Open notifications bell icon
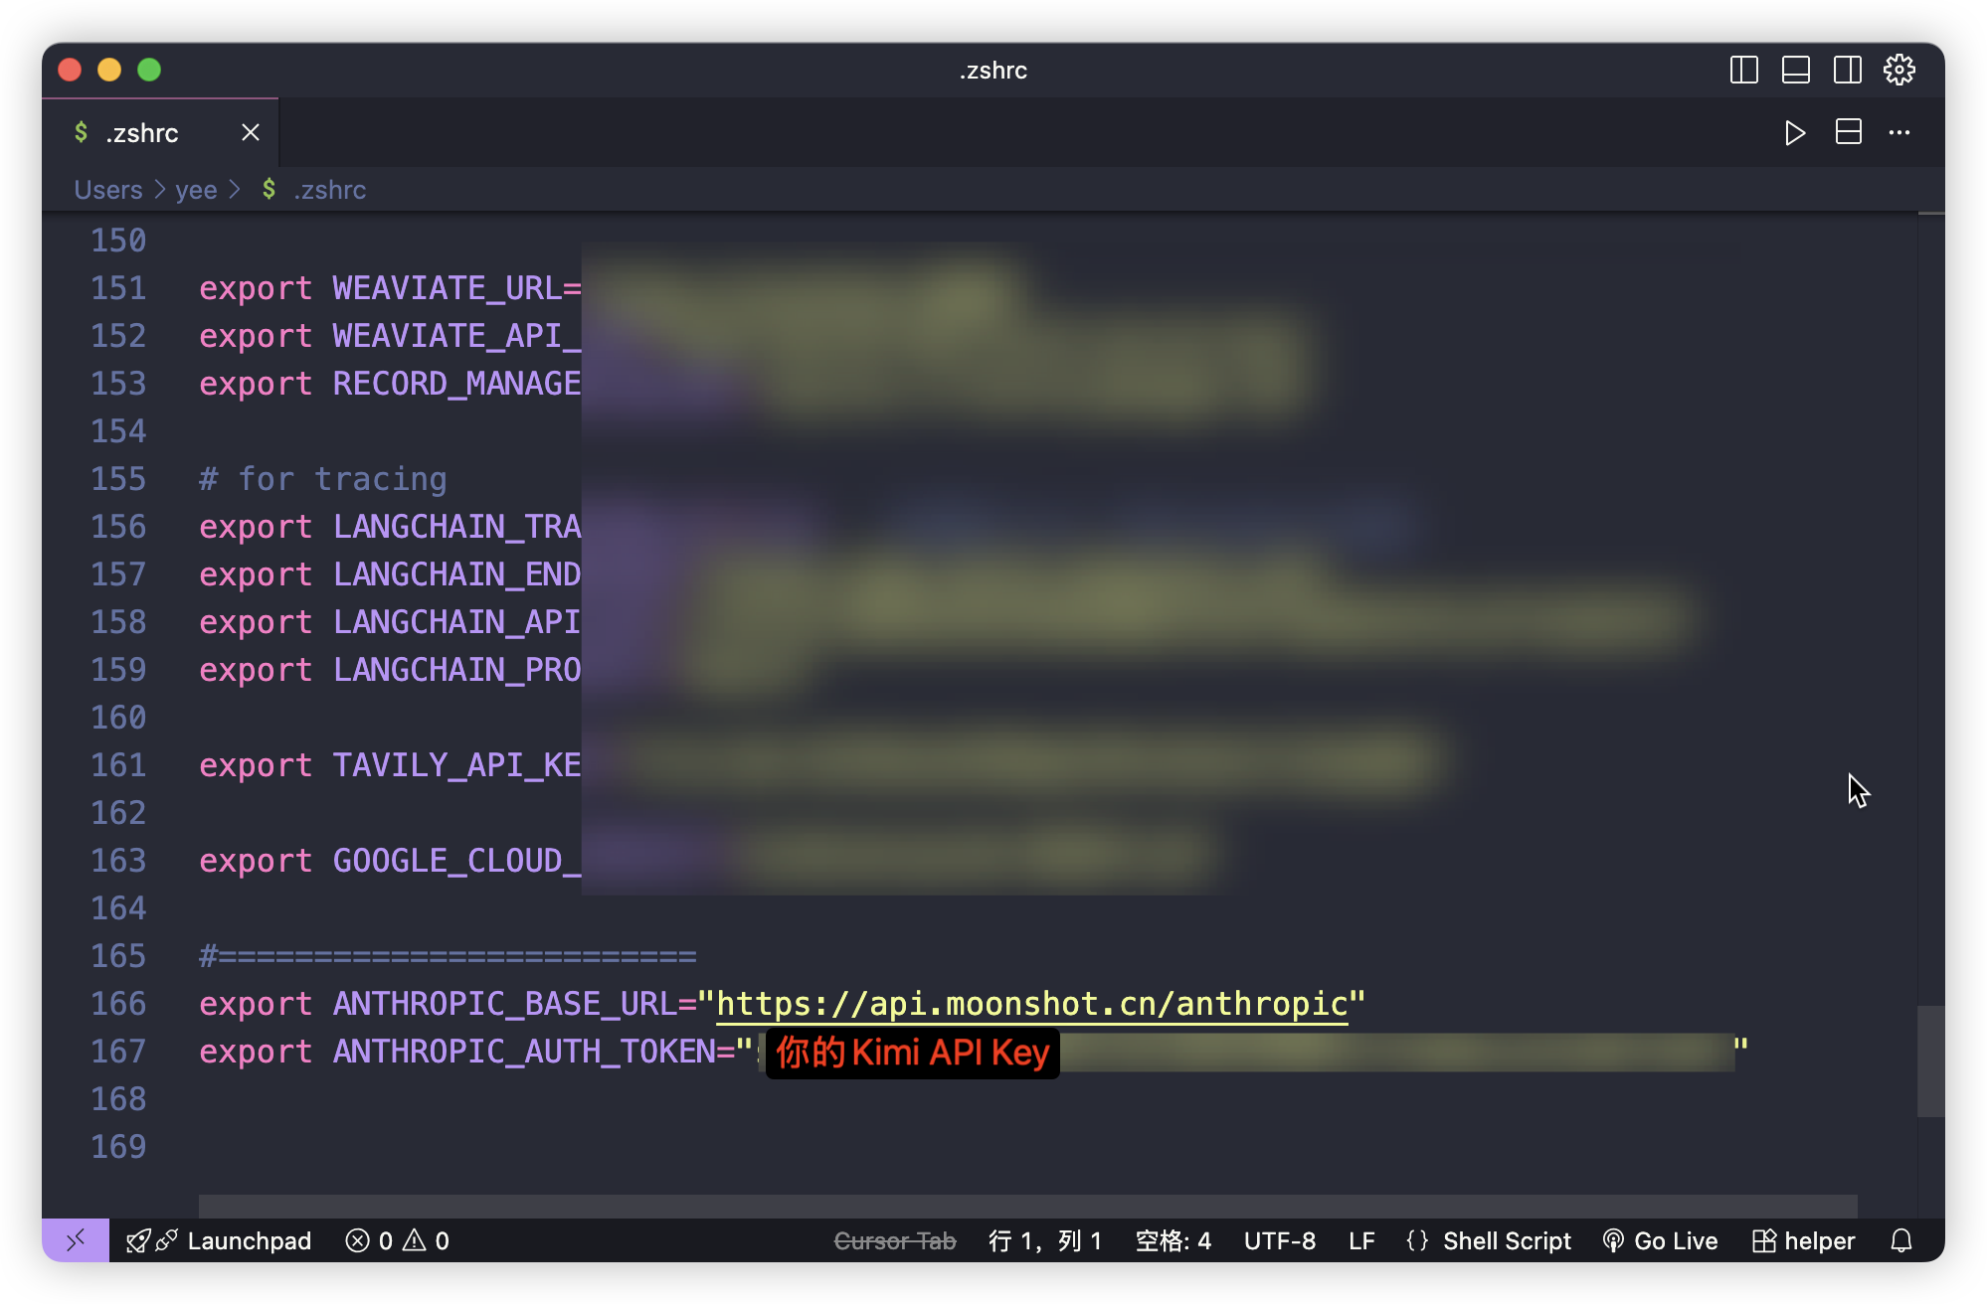This screenshot has height=1304, width=1987. 1900,1240
